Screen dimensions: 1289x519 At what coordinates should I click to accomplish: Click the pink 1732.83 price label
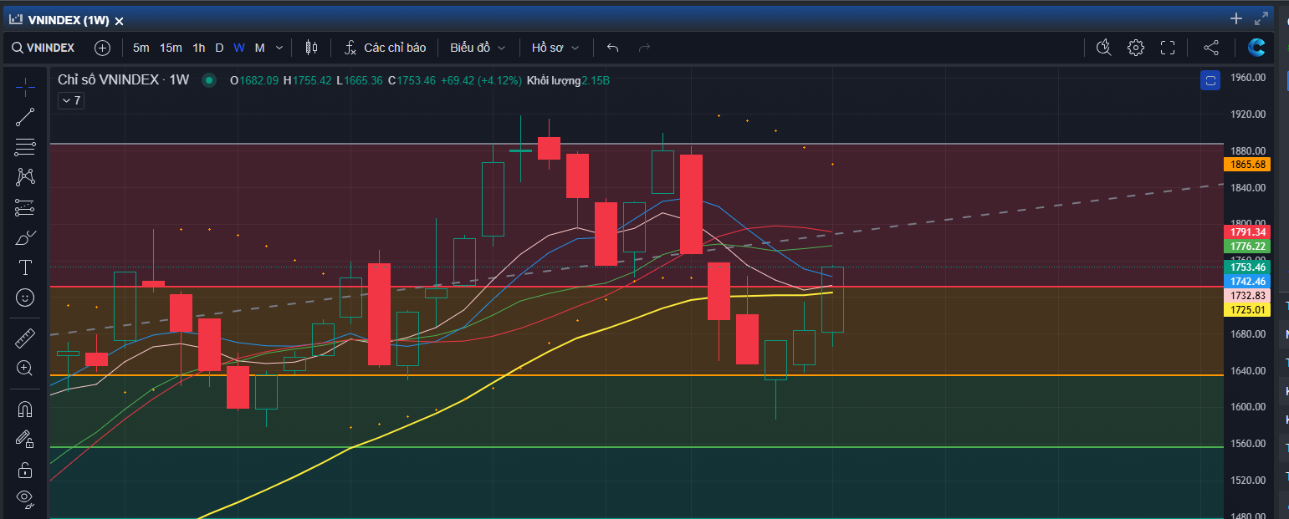click(1246, 296)
